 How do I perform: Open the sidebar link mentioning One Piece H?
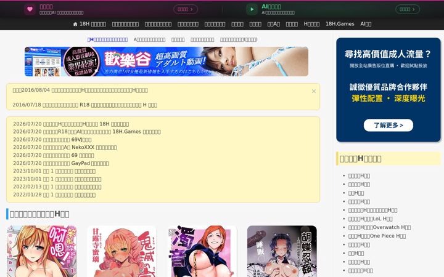(x=377, y=236)
